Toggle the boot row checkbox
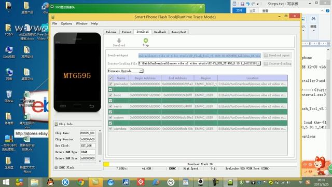 (x=110, y=95)
